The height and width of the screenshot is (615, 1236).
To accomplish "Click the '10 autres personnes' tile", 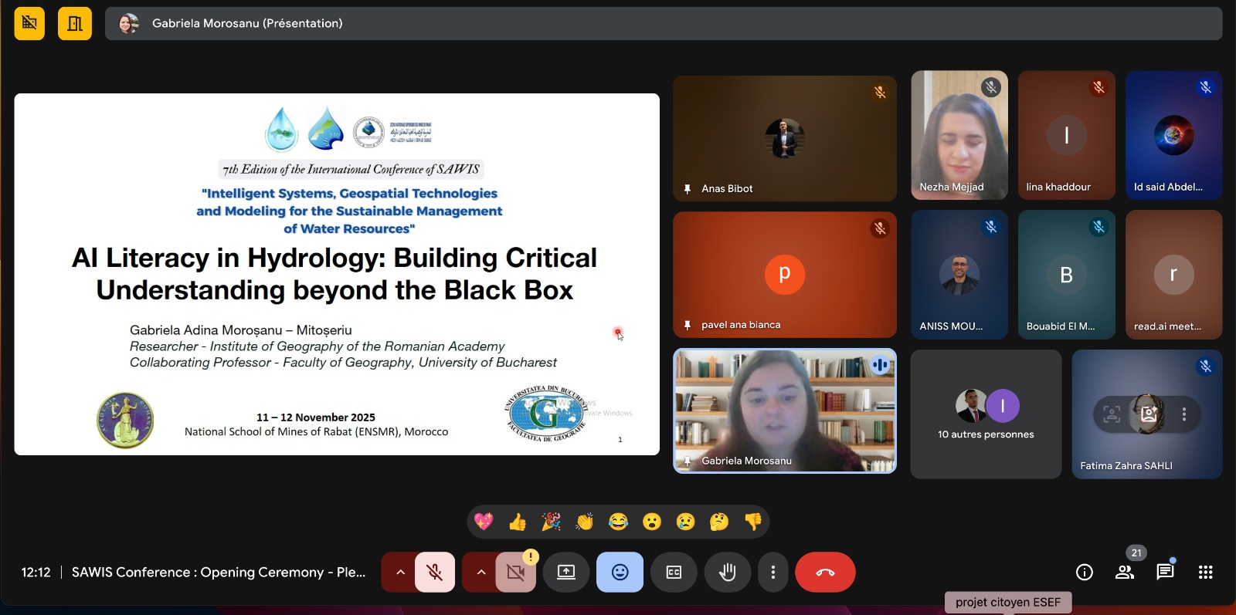I will [986, 414].
